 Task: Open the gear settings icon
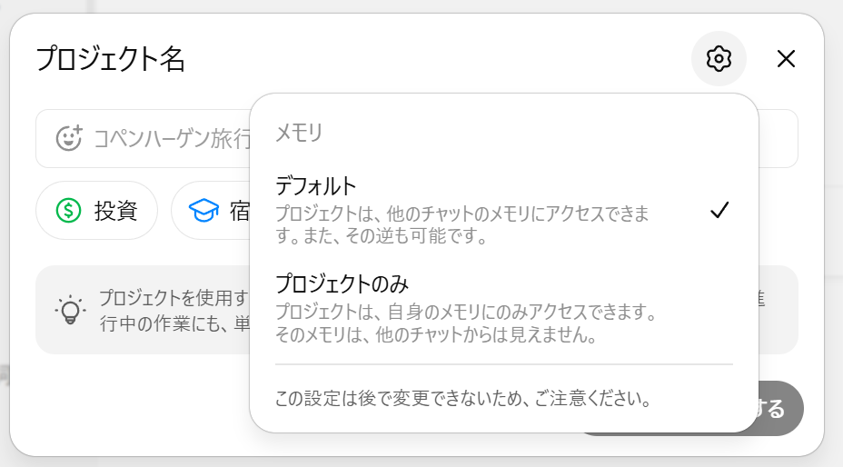(719, 59)
